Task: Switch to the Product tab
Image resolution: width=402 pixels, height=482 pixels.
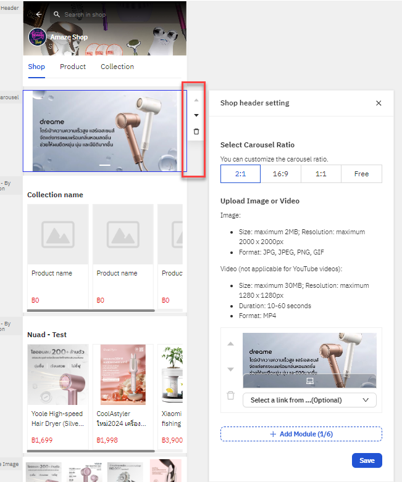Action: pyautogui.click(x=73, y=67)
